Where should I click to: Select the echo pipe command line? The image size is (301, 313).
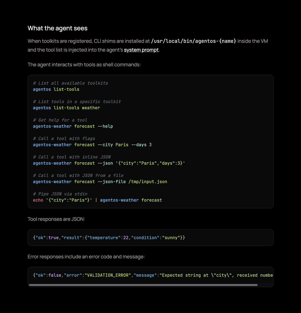[x=97, y=200]
